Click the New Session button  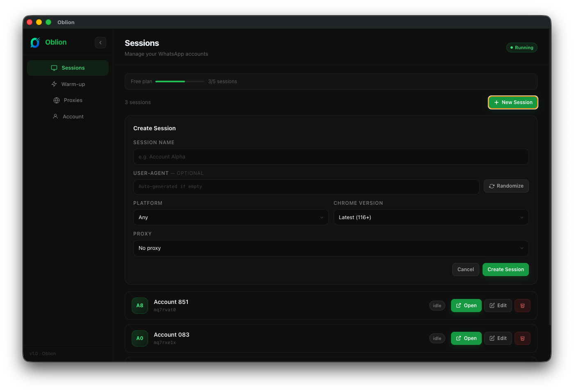click(x=513, y=102)
